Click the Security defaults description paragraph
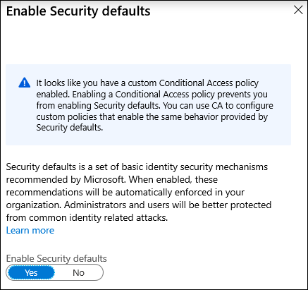 [x=139, y=192]
